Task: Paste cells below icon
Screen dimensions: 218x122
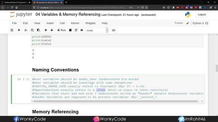Action: 38,30
